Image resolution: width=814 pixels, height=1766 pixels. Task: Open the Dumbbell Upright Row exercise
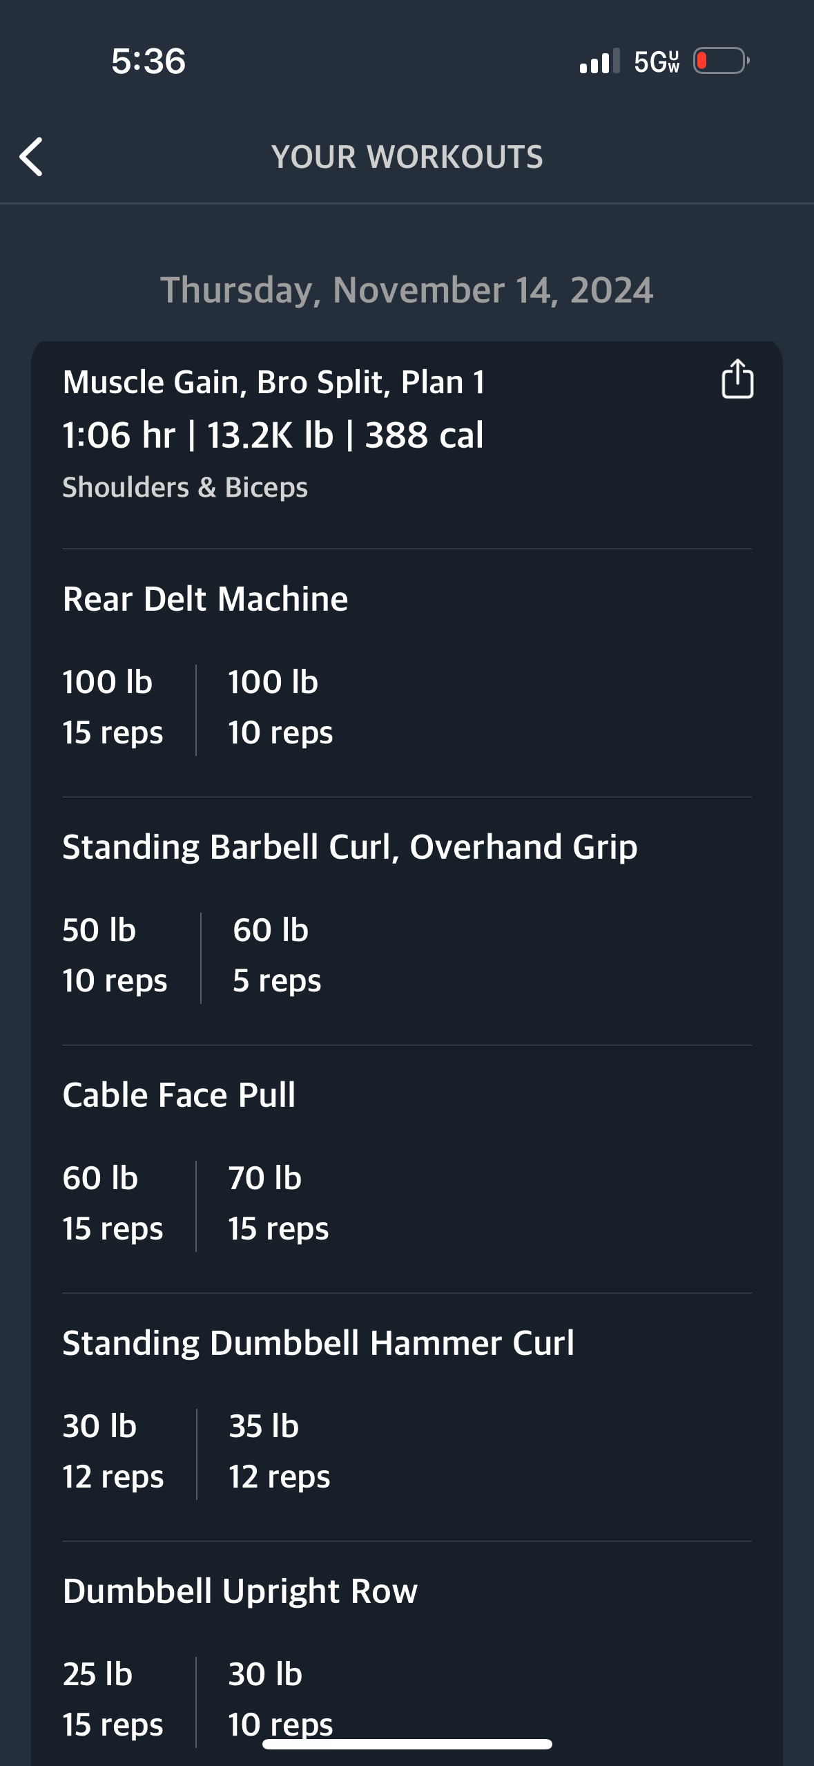click(x=240, y=1591)
